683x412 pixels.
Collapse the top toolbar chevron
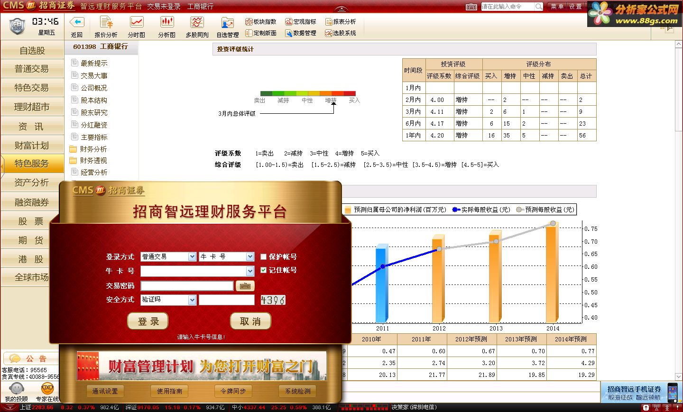[341, 9]
